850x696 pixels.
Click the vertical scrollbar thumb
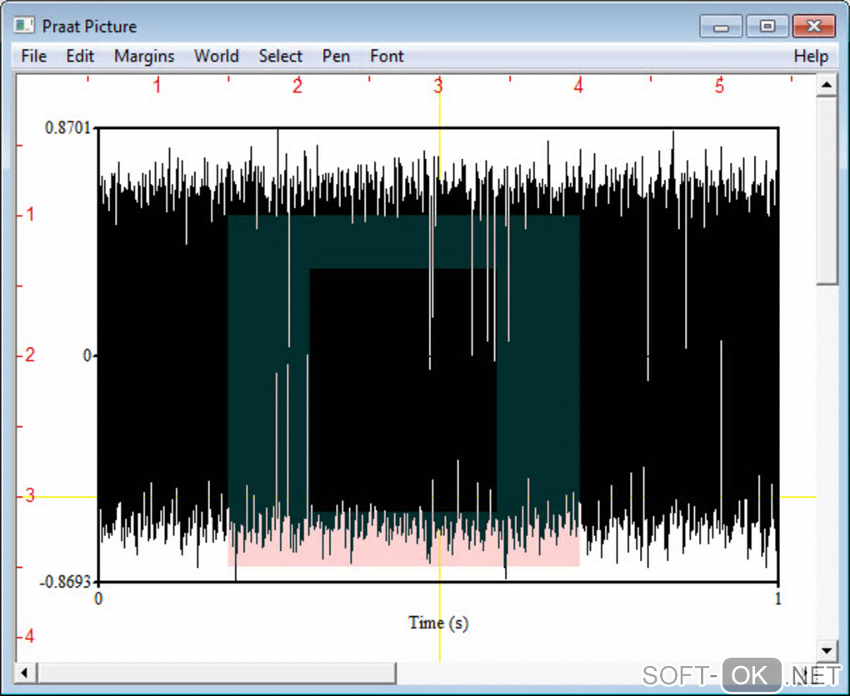(827, 190)
